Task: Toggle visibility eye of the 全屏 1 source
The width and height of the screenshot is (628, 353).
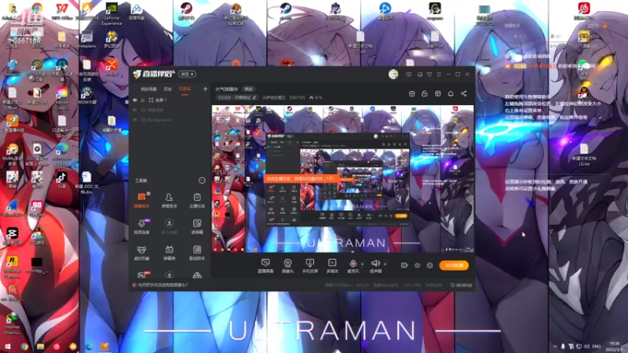Action: coord(135,100)
